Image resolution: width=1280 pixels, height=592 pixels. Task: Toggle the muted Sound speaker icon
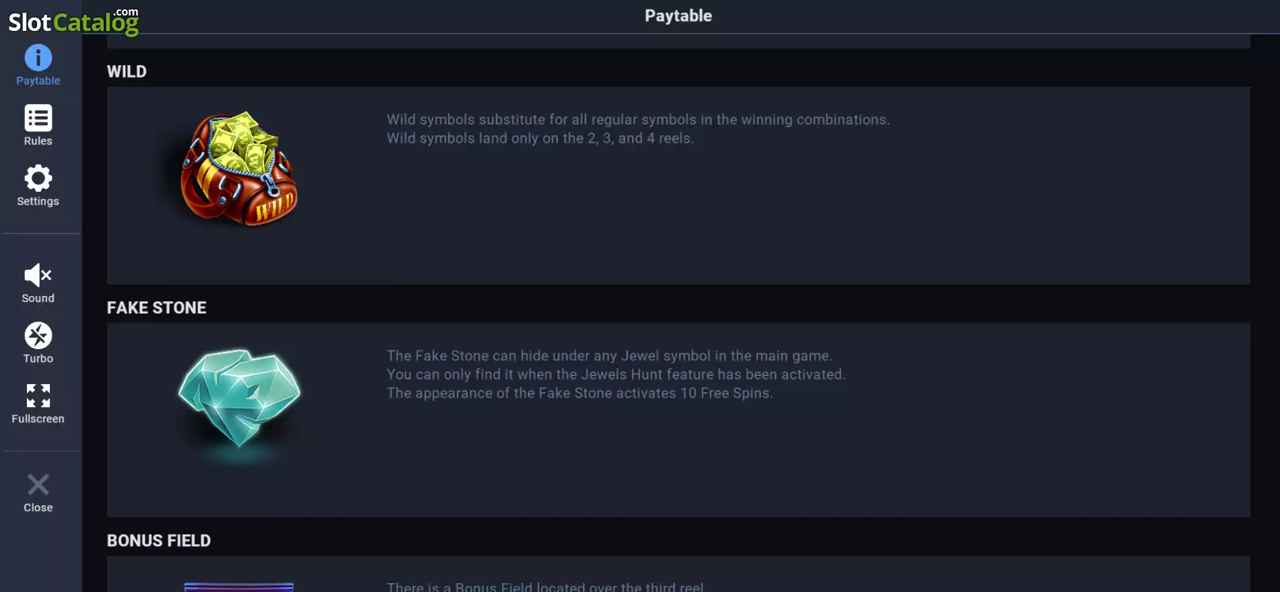(38, 275)
